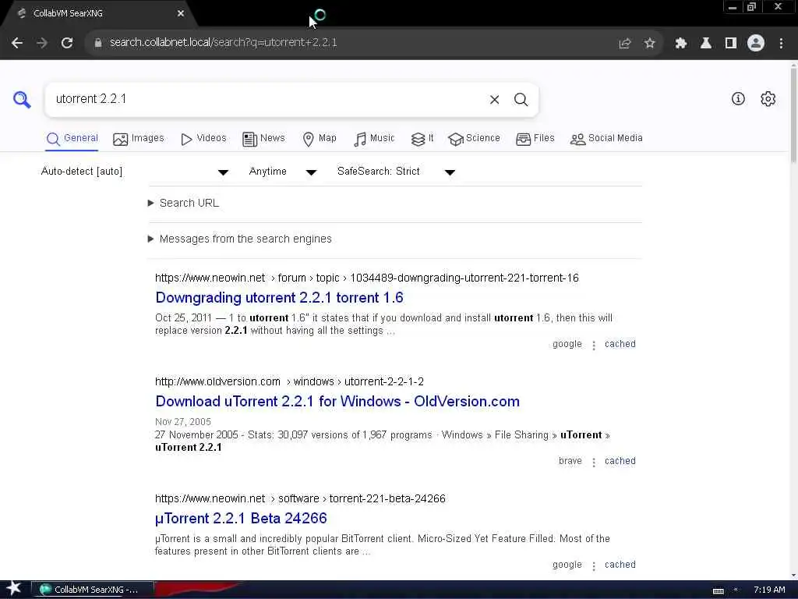Reload the page with the refresh icon
Image resolution: width=798 pixels, height=599 pixels.
[x=67, y=43]
